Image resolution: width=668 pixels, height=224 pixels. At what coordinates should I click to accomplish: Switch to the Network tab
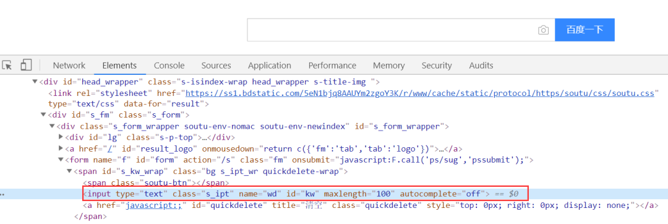click(x=69, y=66)
